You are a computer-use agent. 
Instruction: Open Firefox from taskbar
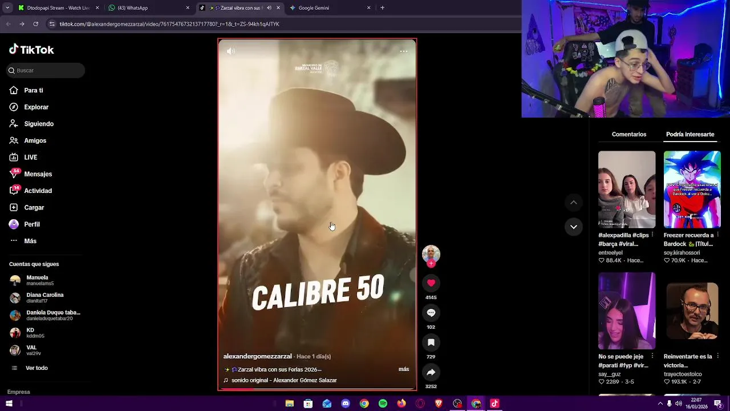pos(401,404)
